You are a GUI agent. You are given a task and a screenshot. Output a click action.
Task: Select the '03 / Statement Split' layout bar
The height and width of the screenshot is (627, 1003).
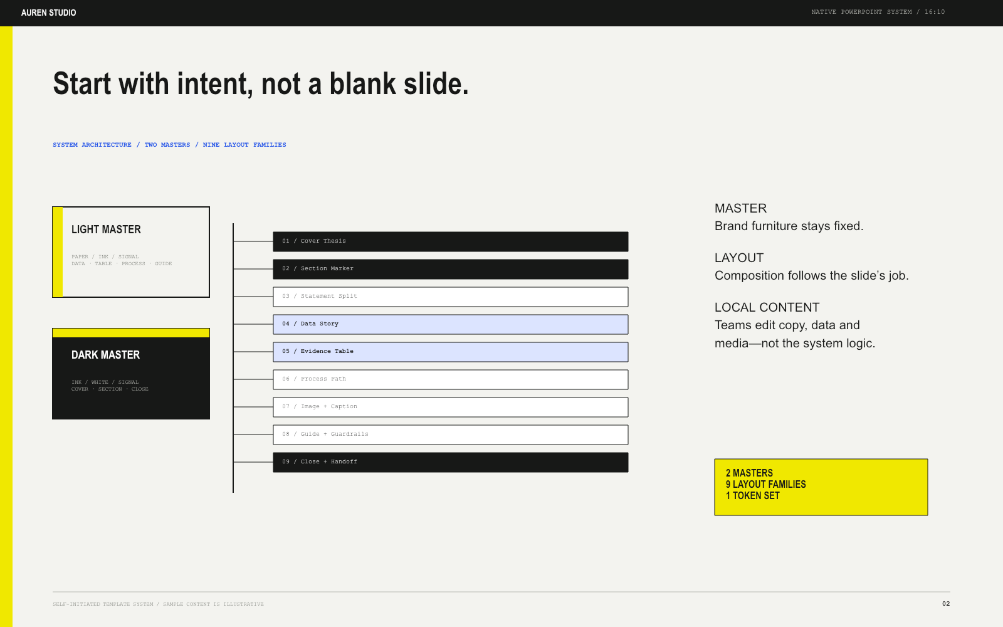pos(451,297)
